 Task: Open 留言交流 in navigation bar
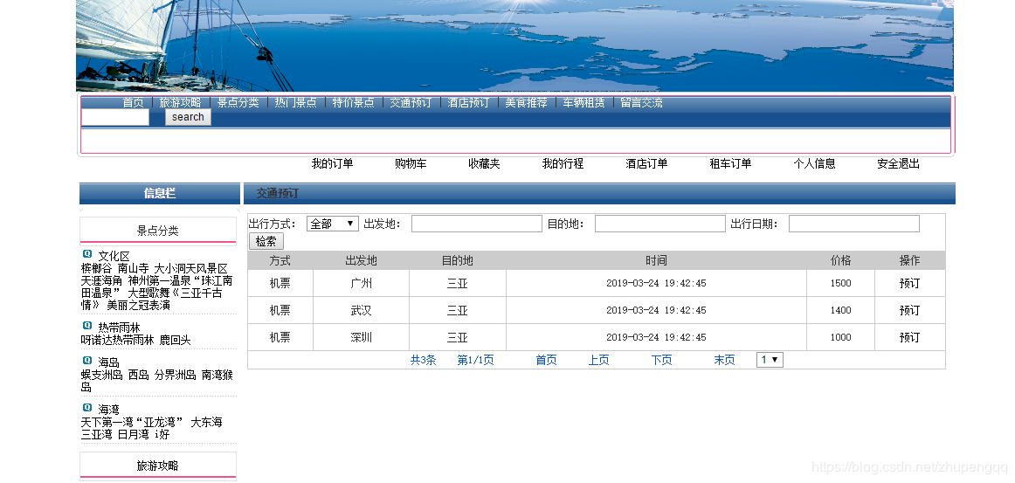[x=641, y=103]
